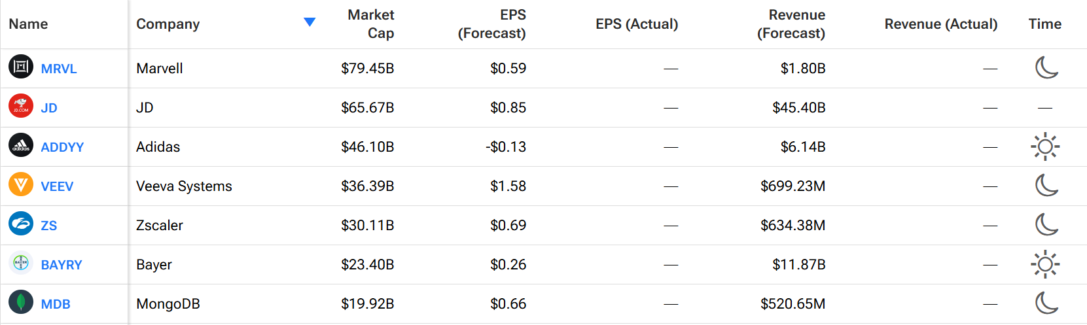The image size is (1087, 325).
Task: Sort by Market Cap column header
Action: [x=370, y=24]
